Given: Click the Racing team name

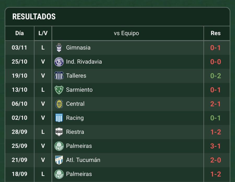Looking at the screenshot, I should pyautogui.click(x=75, y=118).
